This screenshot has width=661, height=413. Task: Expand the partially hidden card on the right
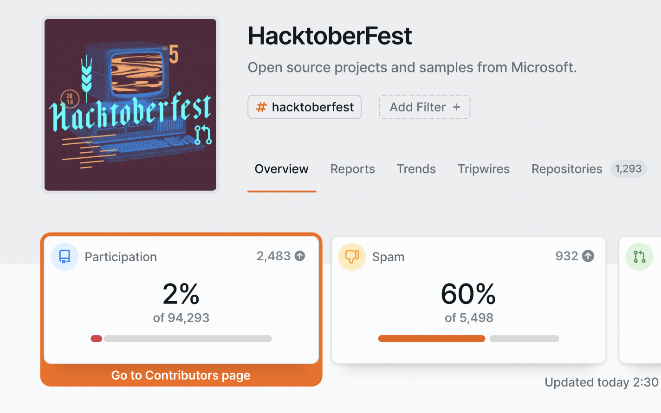point(648,299)
